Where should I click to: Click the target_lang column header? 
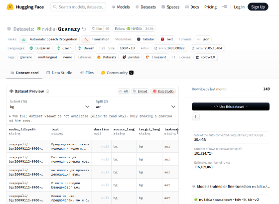click(149, 129)
